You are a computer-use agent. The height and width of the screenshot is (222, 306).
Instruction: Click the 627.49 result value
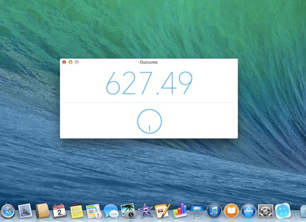(x=149, y=83)
